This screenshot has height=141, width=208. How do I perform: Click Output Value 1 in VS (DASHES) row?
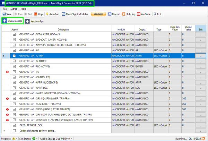click(x=188, y=77)
